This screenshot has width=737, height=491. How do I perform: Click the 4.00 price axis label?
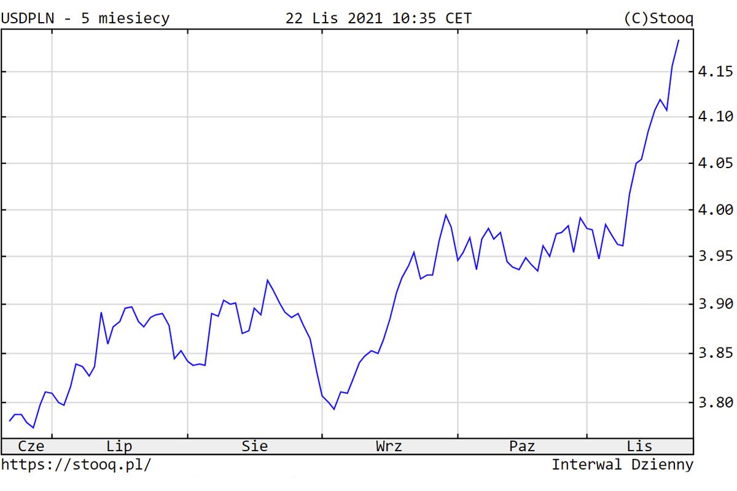pyautogui.click(x=716, y=210)
